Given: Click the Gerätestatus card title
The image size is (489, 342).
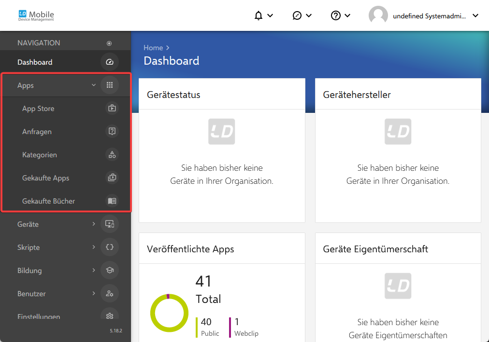Looking at the screenshot, I should point(173,95).
